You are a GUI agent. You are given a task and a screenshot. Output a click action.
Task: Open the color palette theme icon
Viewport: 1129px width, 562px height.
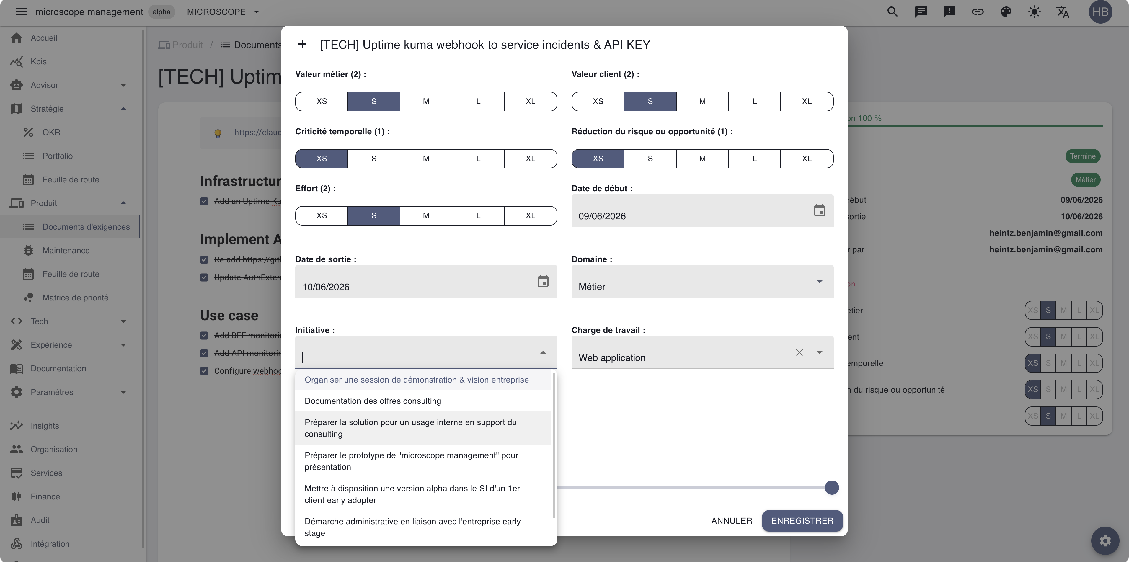[1006, 12]
